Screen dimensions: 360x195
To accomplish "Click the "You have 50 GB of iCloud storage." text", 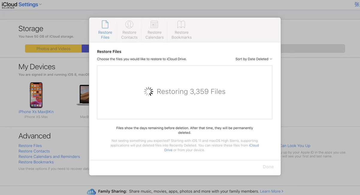I will click(x=46, y=36).
